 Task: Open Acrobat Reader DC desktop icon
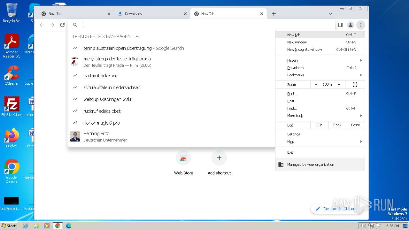[12, 46]
